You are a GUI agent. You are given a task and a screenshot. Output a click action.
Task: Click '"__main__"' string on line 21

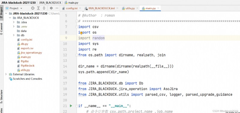[119, 106]
